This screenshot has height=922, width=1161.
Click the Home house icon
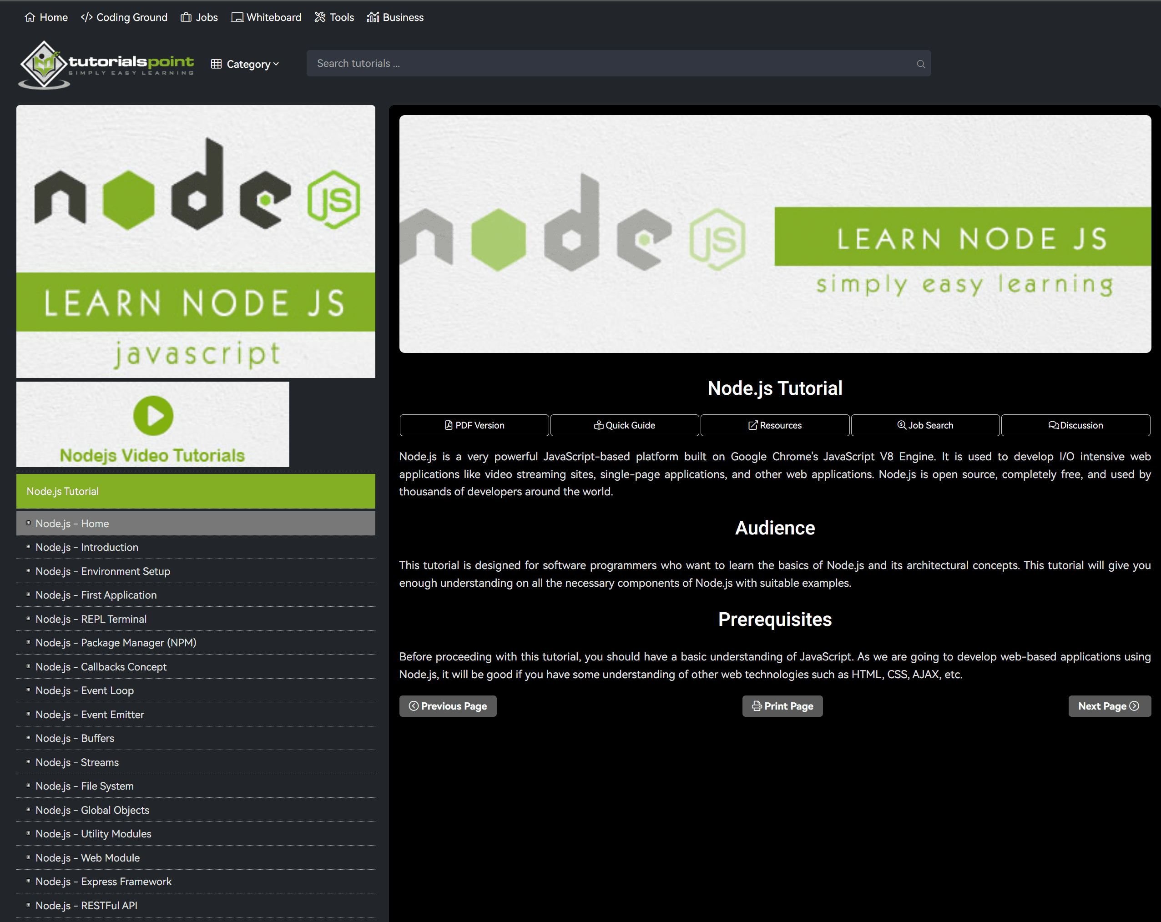coord(30,17)
